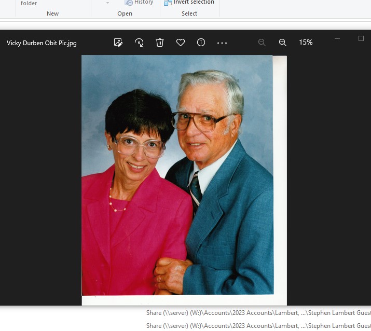
Task: Show file info with the circled i icon
Action: 201,43
